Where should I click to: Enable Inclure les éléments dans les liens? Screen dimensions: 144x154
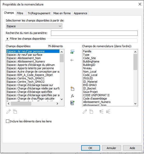point(8,121)
